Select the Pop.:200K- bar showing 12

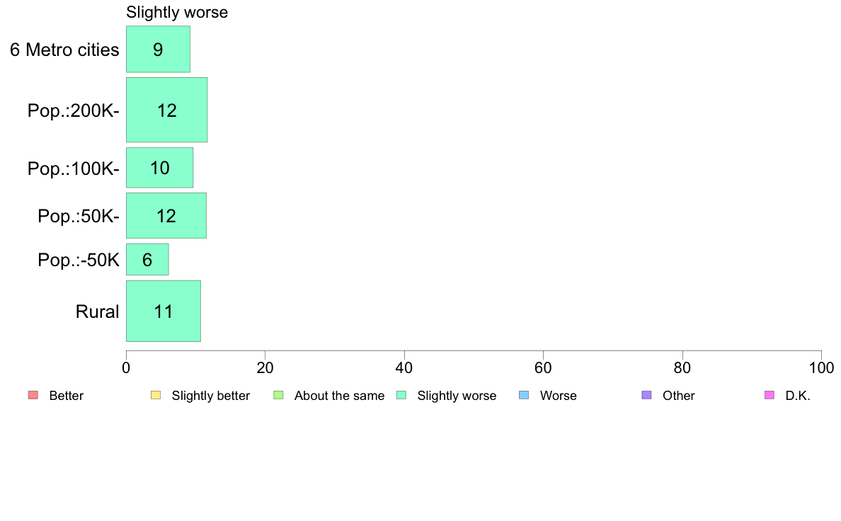[167, 110]
